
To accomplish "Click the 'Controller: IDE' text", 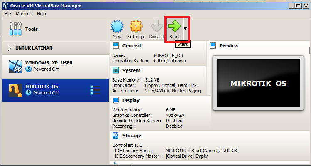I will (127, 145).
